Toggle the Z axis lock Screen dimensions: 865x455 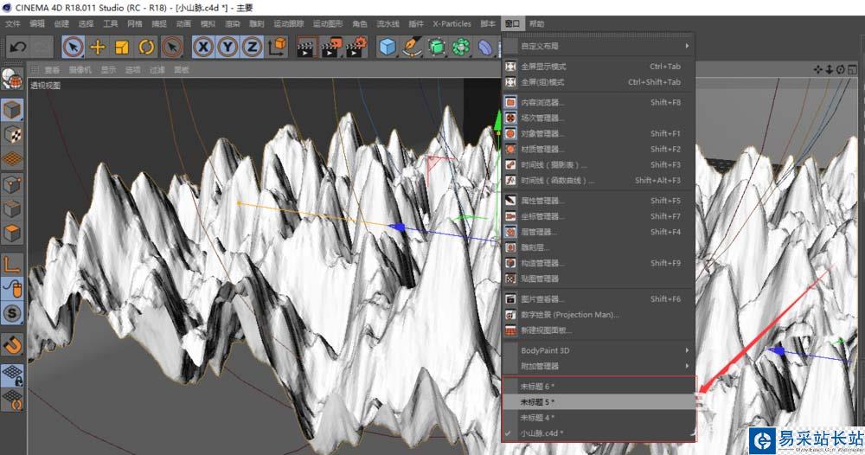[x=252, y=47]
